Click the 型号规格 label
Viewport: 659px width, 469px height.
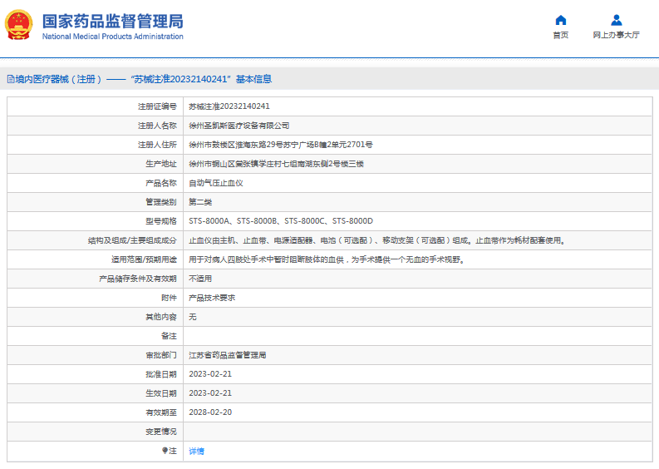click(161, 221)
